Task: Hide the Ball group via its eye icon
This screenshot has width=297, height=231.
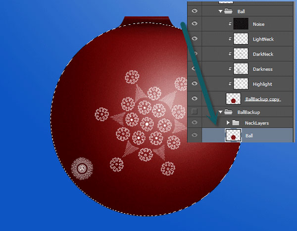Action: (195, 11)
